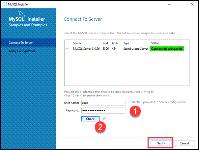Select the Connect To Server step
This screenshot has height=150, width=199.
pos(21,42)
